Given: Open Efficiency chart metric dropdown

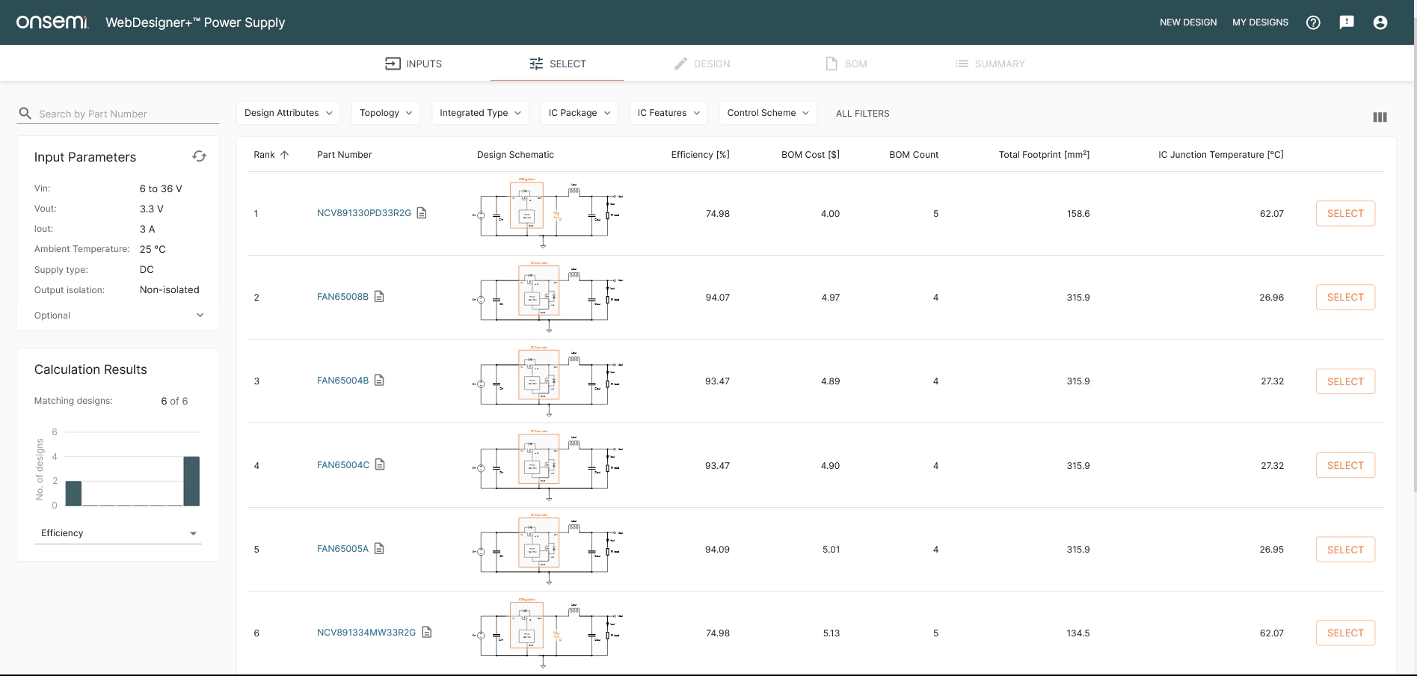Looking at the screenshot, I should coord(118,533).
